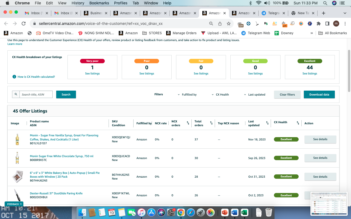The height and width of the screenshot is (219, 351).
Task: Sort the table by Last updated column
Action: (267, 123)
